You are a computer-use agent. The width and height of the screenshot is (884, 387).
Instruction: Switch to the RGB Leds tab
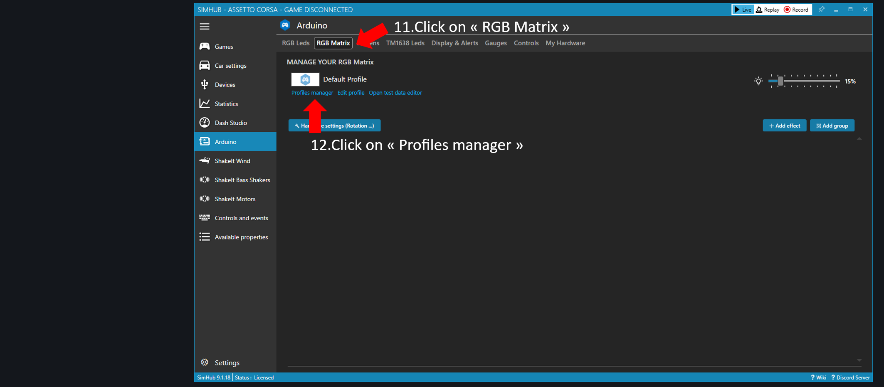click(296, 43)
